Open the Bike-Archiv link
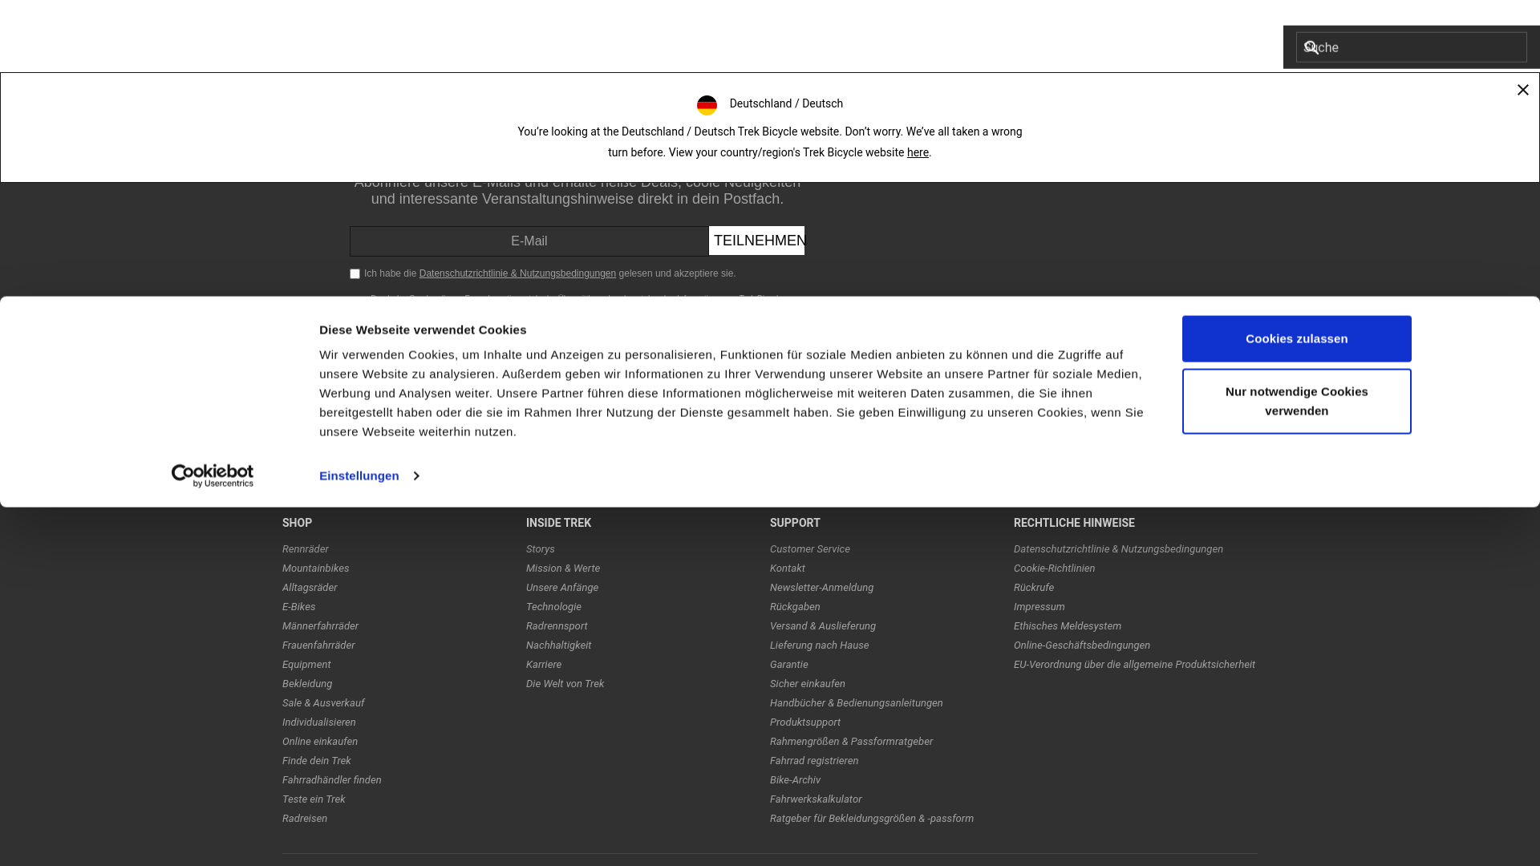 [x=795, y=780]
